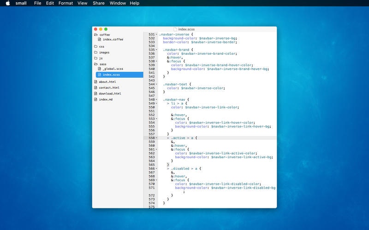Screen dimensions: 369x230
Task: Fold the .navbar-nav block at line 548
Action: click(156, 99)
